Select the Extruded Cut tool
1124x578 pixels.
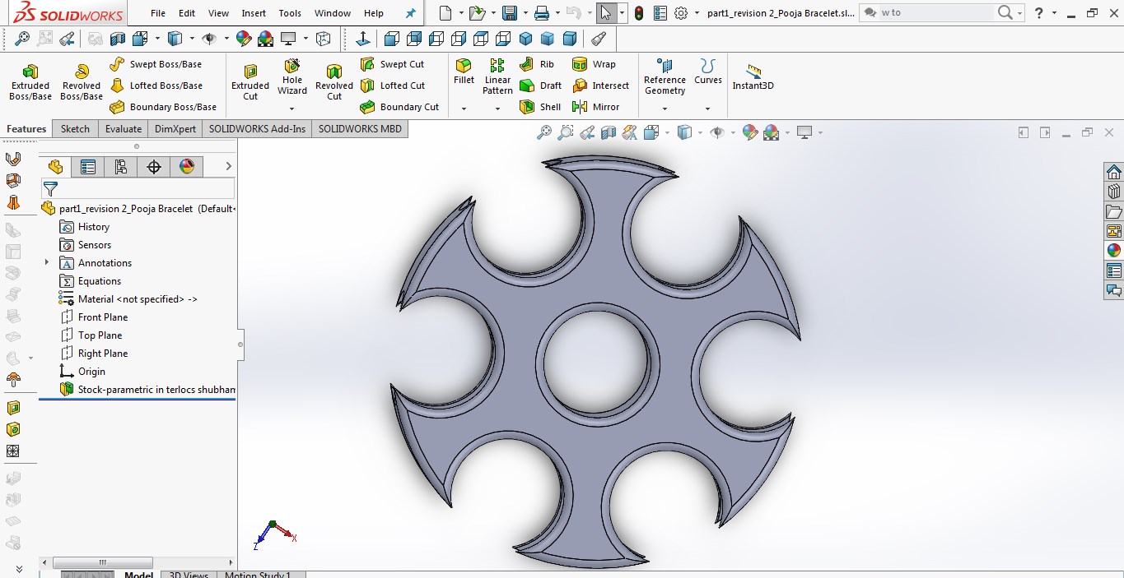coord(250,82)
